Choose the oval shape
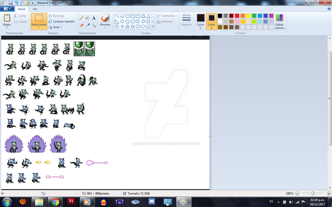 (127, 16)
